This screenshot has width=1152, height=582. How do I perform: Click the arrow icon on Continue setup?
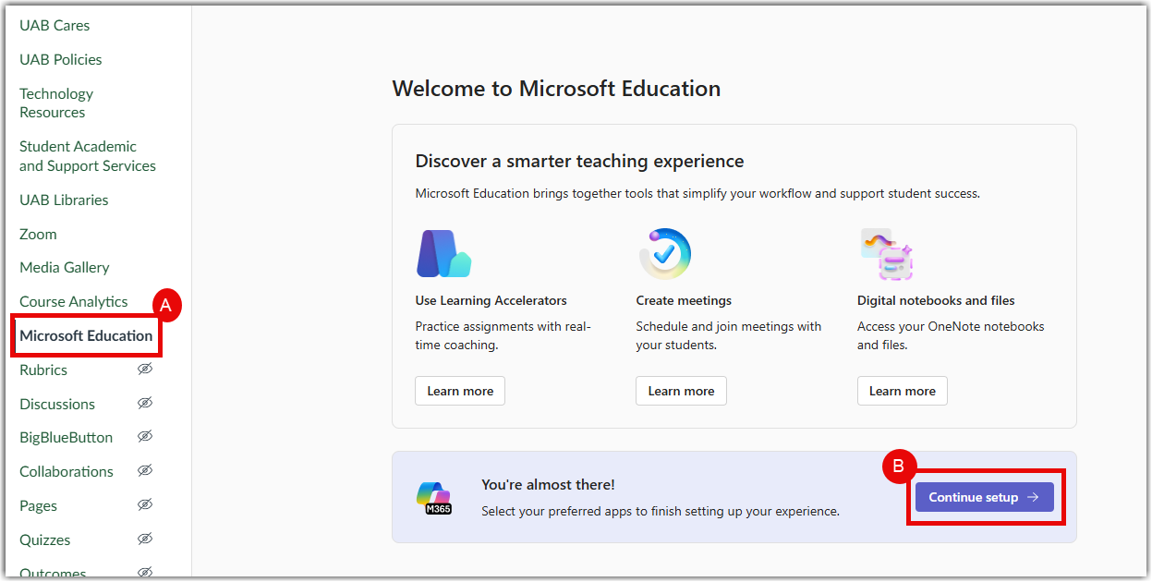[x=1034, y=497]
